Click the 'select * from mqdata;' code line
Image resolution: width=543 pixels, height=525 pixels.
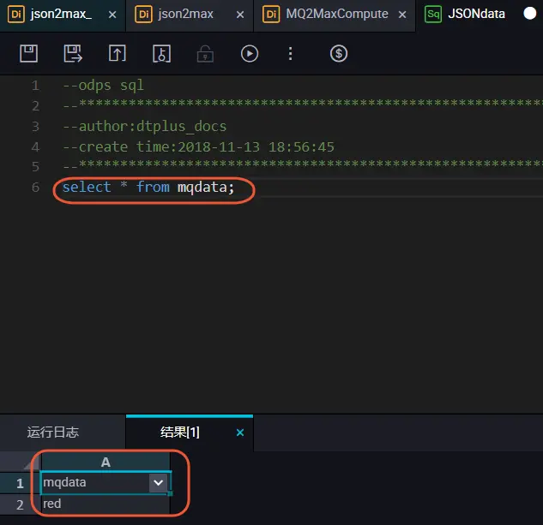pos(148,187)
